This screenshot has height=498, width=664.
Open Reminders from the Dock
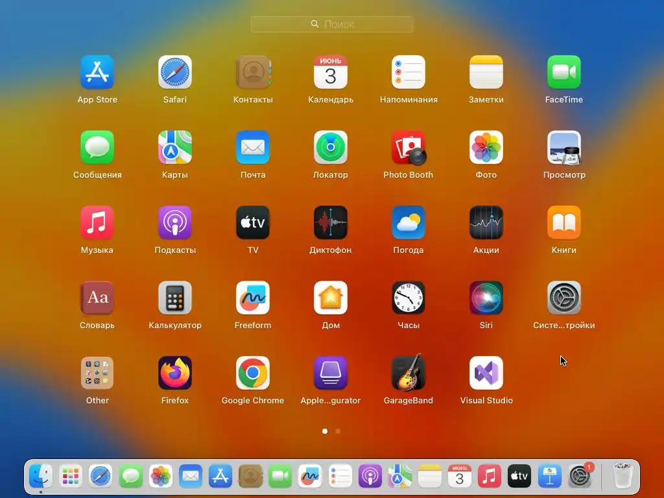point(340,476)
